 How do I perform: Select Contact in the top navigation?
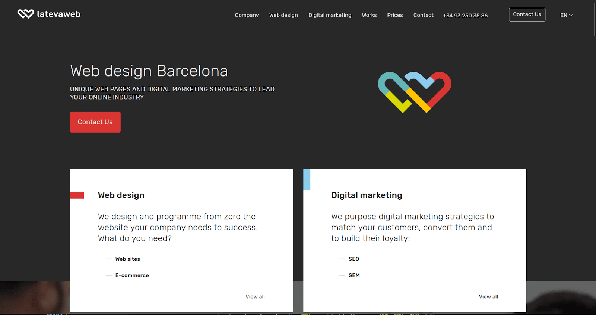[x=423, y=15]
